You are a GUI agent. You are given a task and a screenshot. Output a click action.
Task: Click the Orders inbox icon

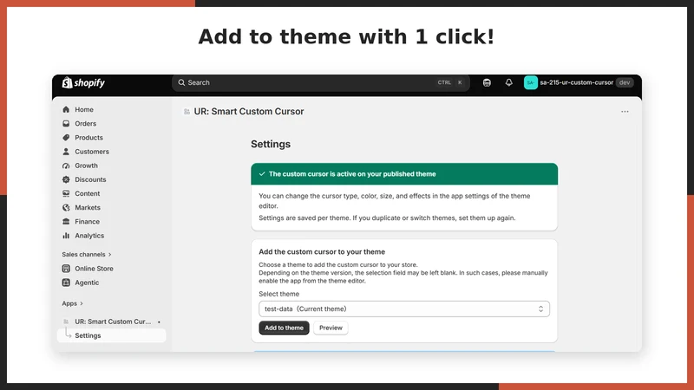coord(66,123)
